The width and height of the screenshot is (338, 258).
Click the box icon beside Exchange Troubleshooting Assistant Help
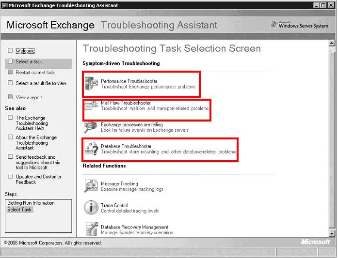pos(10,117)
